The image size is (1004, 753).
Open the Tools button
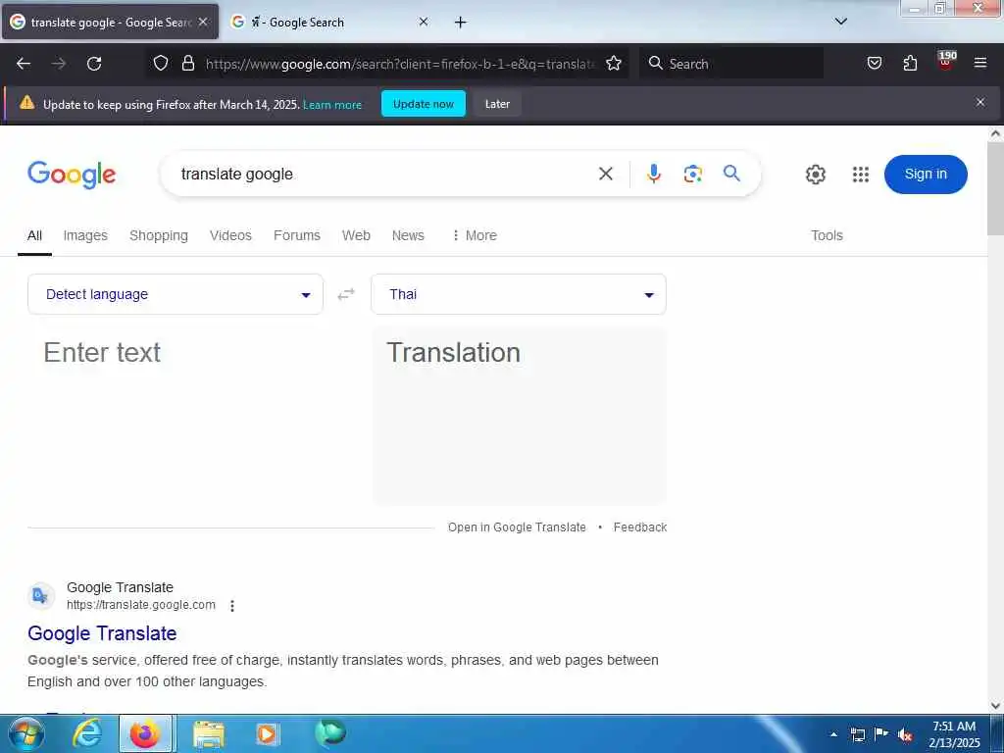[827, 235]
